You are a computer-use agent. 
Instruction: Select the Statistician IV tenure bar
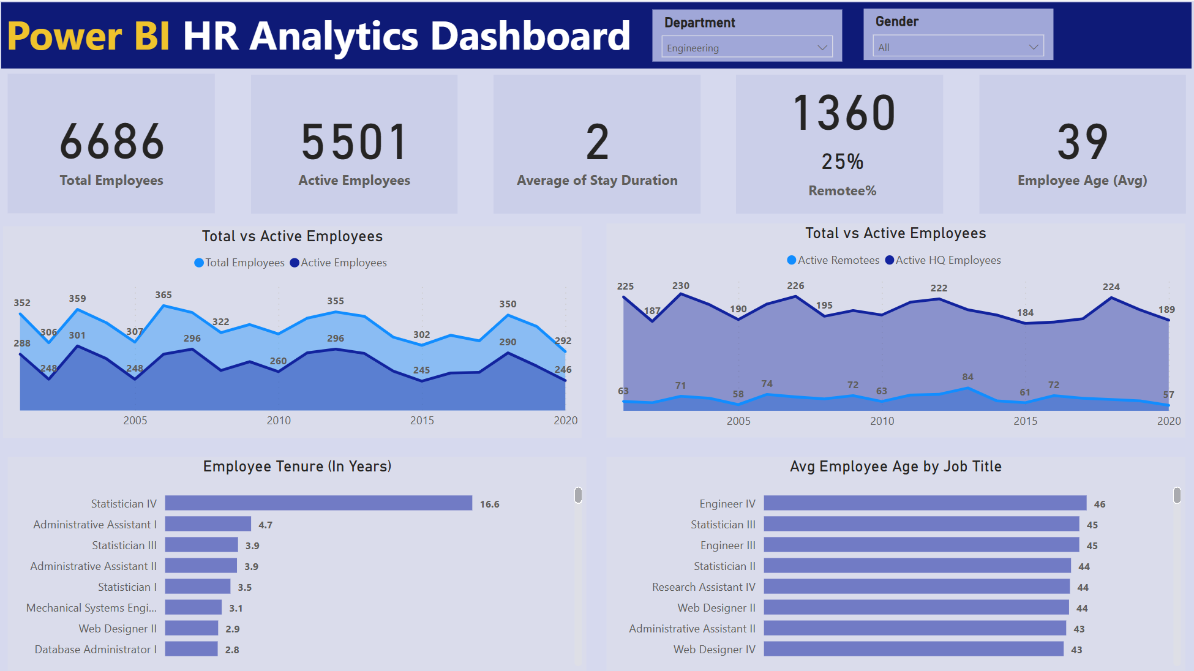point(318,503)
